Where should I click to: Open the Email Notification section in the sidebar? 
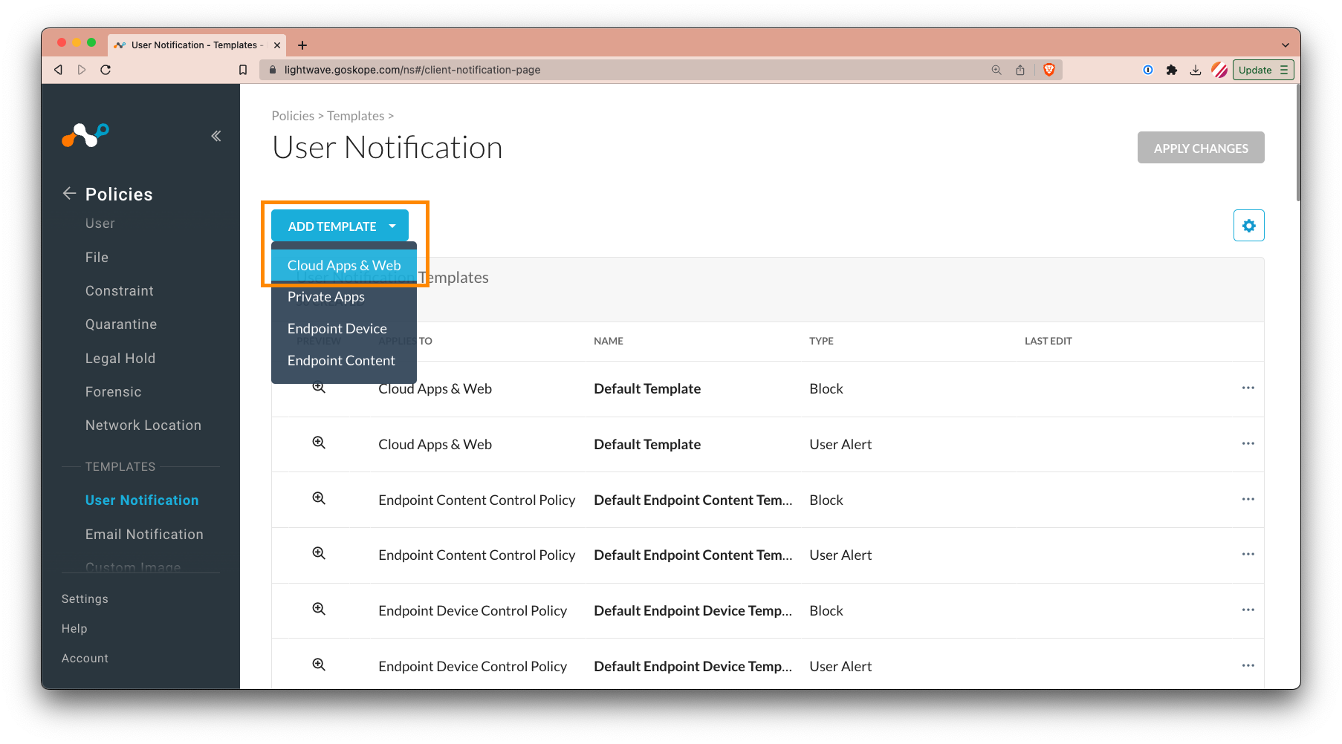click(143, 534)
